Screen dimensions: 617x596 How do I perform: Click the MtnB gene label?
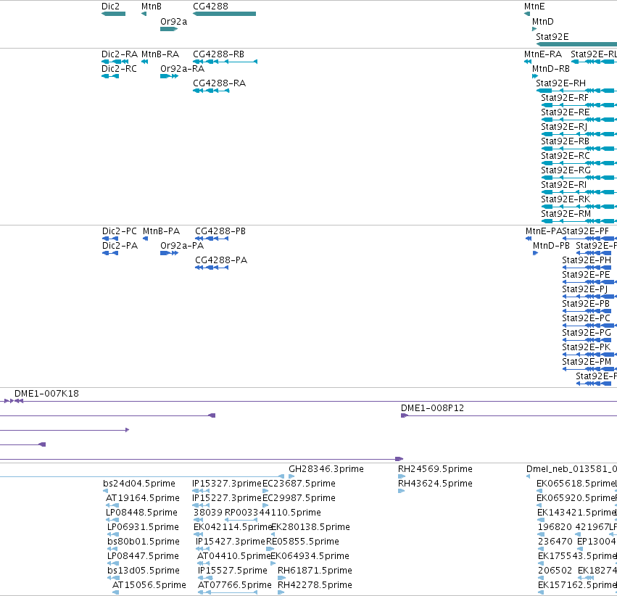[x=152, y=7]
